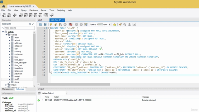Viewport: 199px width, 112px height.
Task: Open the Scripting menu
Action: coord(61,10)
